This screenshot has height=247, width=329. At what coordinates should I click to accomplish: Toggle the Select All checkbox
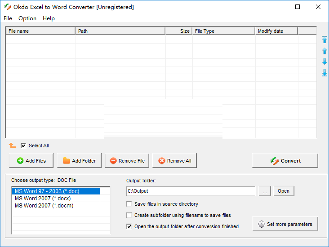(x=23, y=146)
